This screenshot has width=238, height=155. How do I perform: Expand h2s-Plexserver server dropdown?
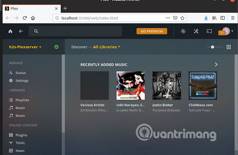25,47
